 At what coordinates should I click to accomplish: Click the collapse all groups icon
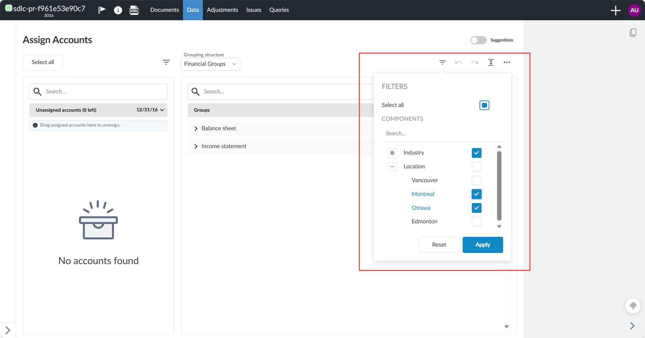491,62
